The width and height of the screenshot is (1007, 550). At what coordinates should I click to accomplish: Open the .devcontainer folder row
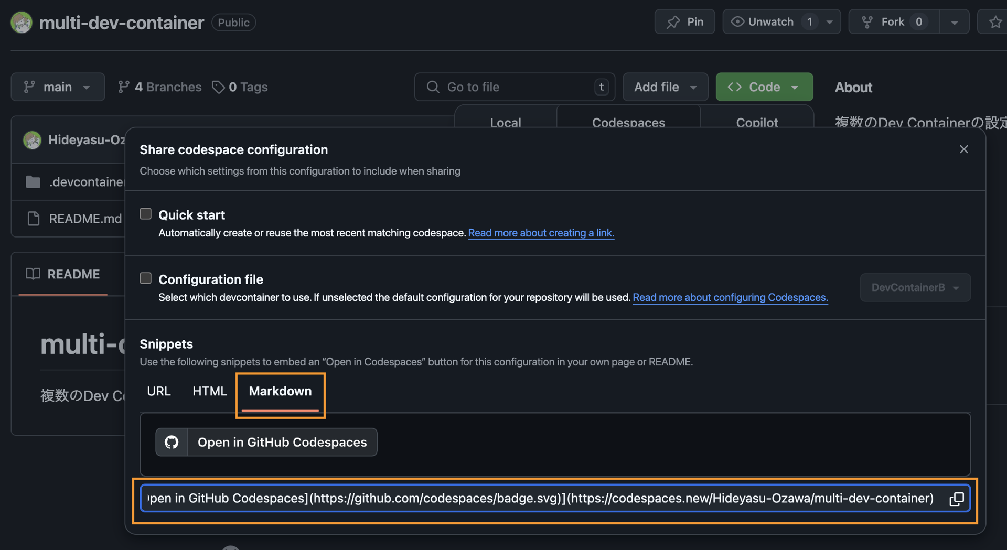coord(69,182)
